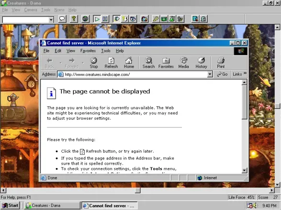Click the Back button in Internet Explorer
The image size is (281, 210).
(x=49, y=63)
